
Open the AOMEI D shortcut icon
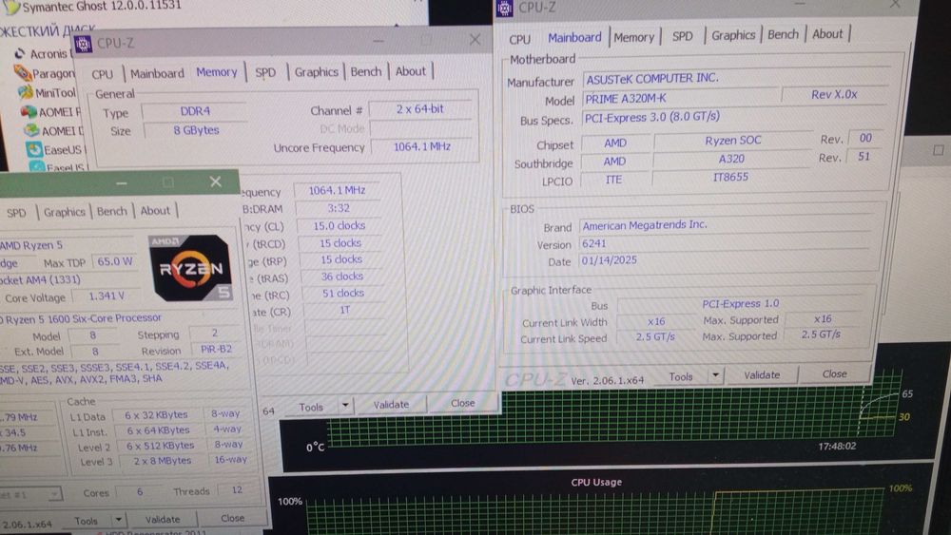(x=31, y=130)
